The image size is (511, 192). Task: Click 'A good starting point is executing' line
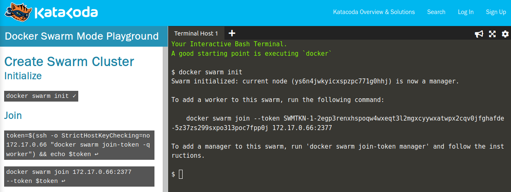click(252, 53)
